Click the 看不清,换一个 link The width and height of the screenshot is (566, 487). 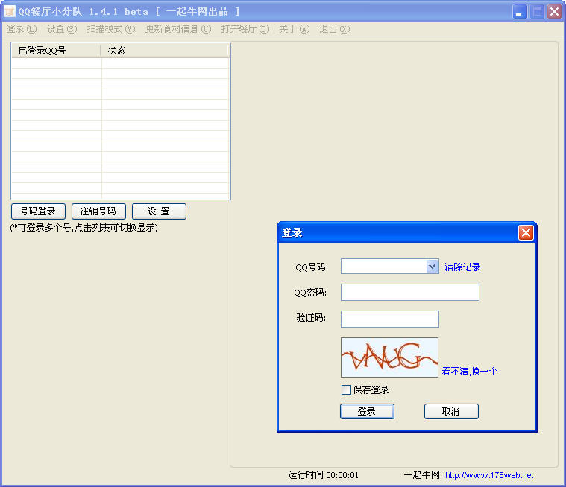pos(470,372)
